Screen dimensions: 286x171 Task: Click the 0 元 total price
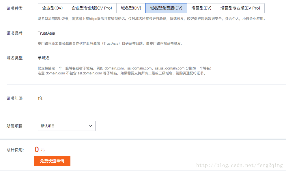pos(40,149)
